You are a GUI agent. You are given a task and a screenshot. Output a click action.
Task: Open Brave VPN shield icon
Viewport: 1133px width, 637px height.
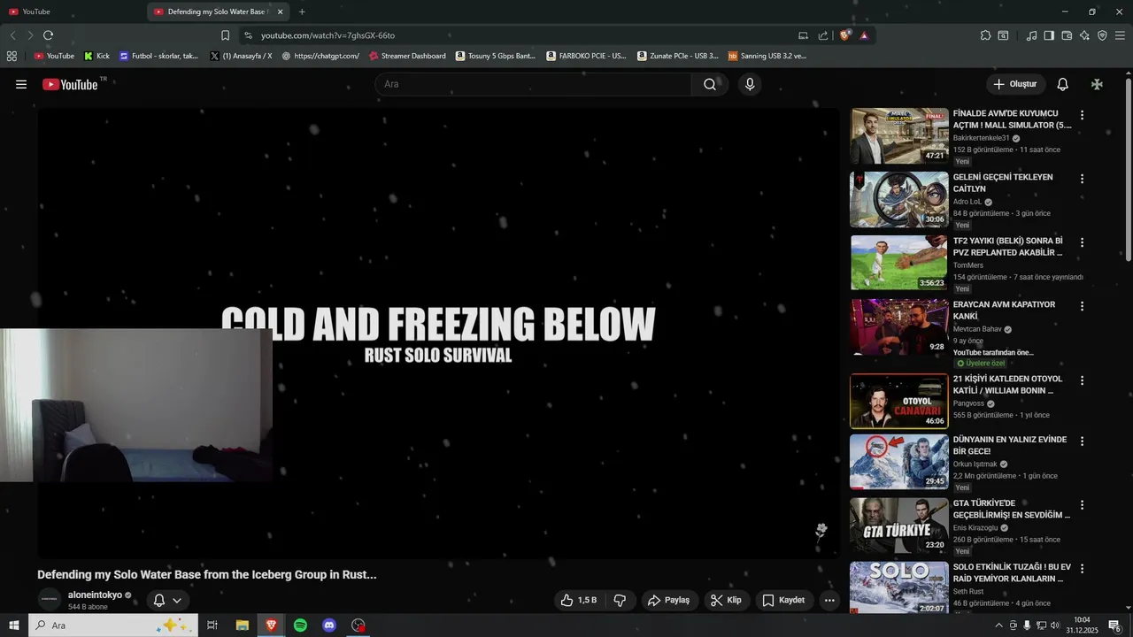click(x=1102, y=35)
